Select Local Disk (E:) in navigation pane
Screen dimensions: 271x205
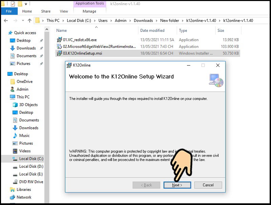[31, 174]
